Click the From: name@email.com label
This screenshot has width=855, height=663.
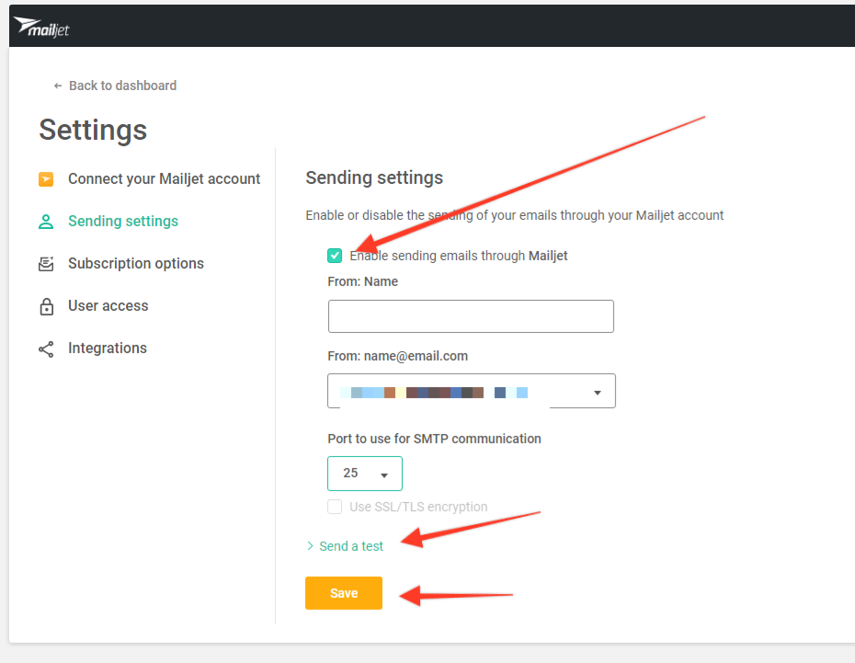click(x=397, y=356)
